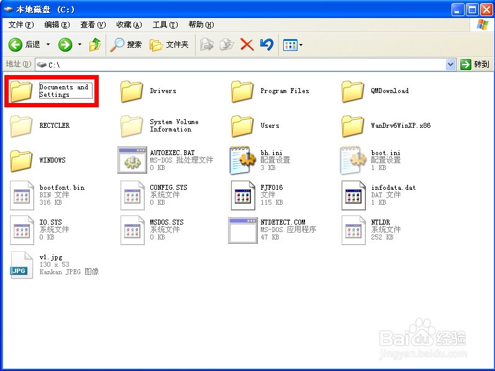495x371 pixels.
Task: Open the Tools (工具) menu
Action: (165, 25)
